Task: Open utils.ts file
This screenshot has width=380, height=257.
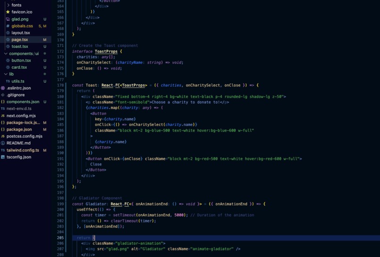Action: point(18,81)
